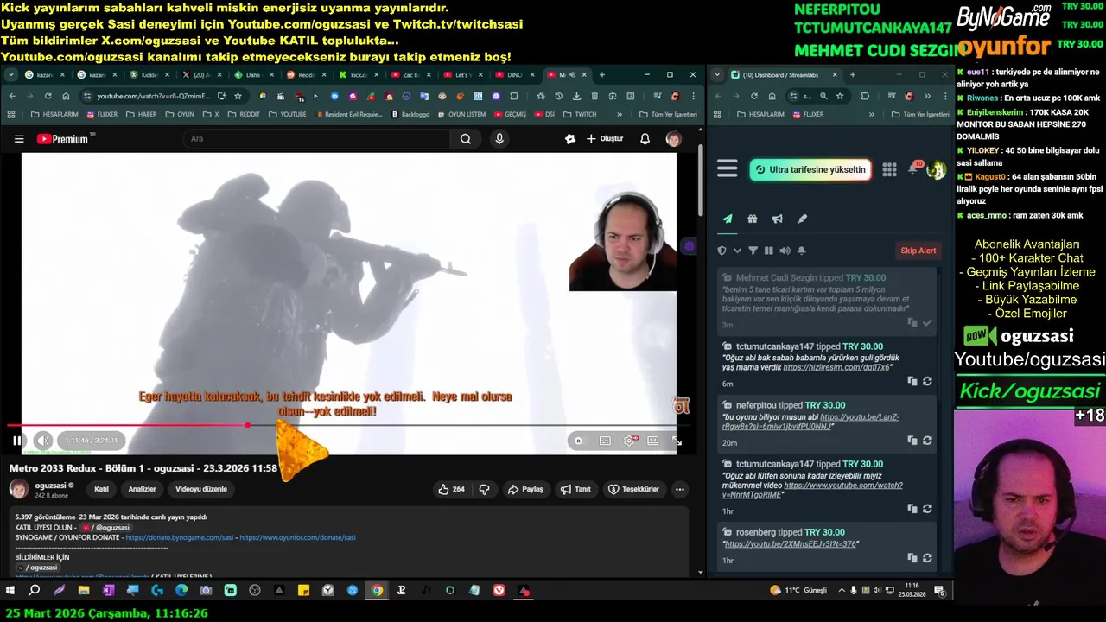Toggle subtitles in the YouTube player

tap(605, 441)
